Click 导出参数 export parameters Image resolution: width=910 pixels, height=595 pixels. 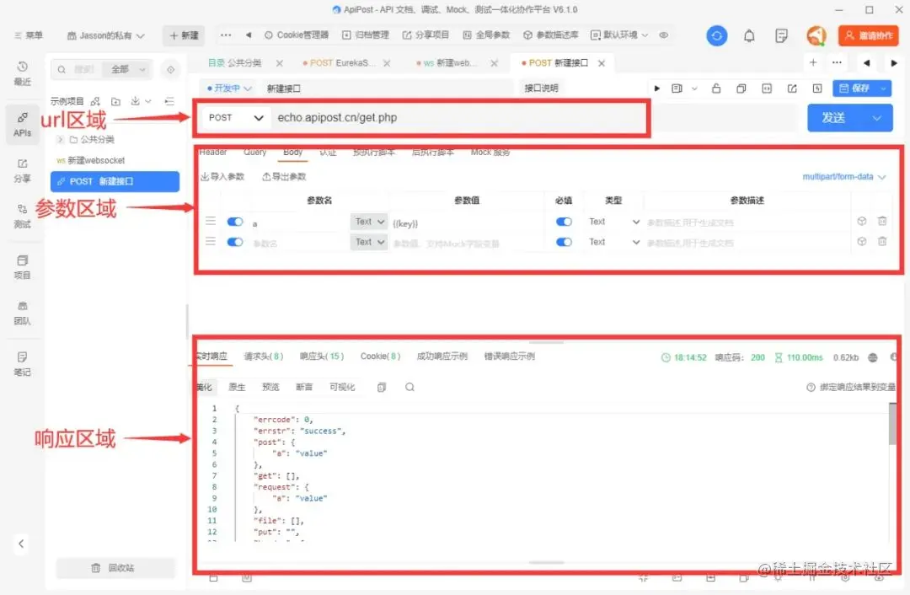(x=285, y=176)
